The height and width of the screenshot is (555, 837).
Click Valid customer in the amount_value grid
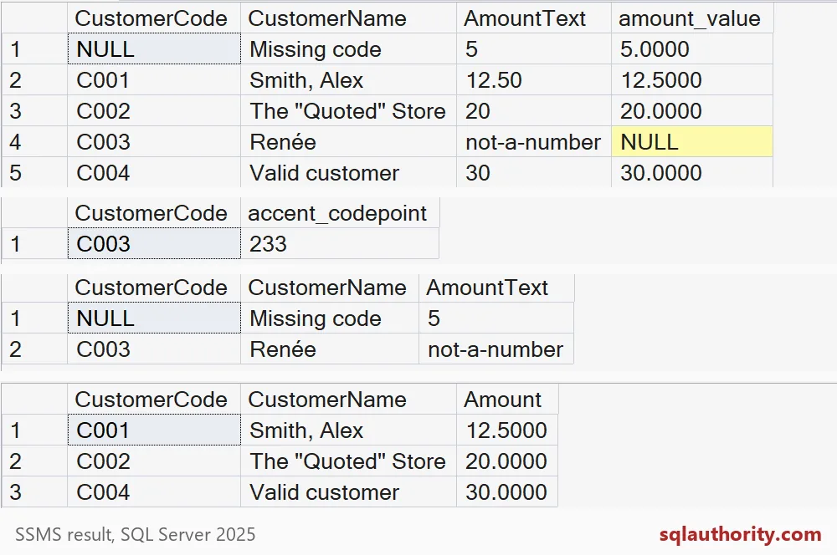(x=348, y=173)
